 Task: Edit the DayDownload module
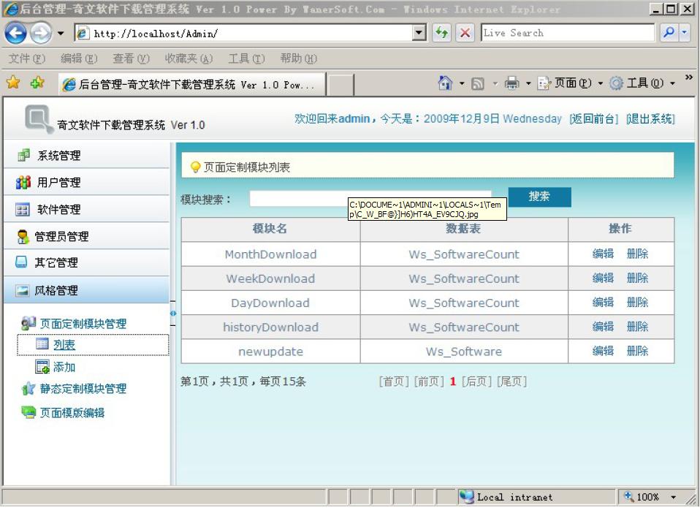coord(603,302)
